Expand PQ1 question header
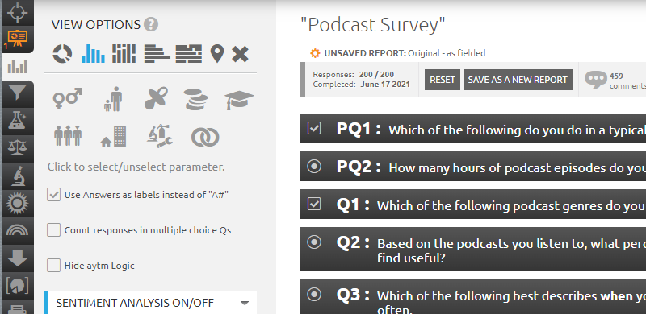Image resolution: width=646 pixels, height=314 pixels. pyautogui.click(x=473, y=128)
